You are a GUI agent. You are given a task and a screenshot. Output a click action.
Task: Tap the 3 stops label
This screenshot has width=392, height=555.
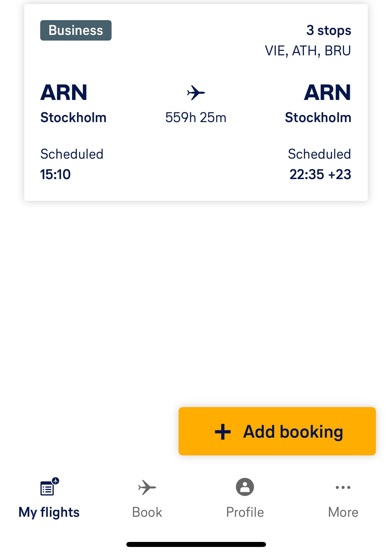coord(329,31)
